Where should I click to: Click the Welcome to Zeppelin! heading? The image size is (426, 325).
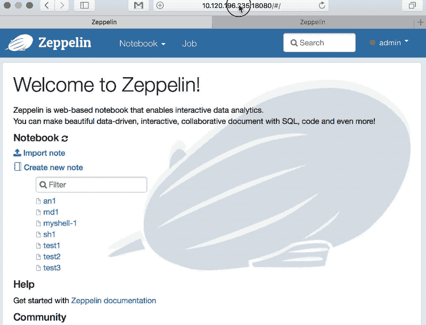107,85
